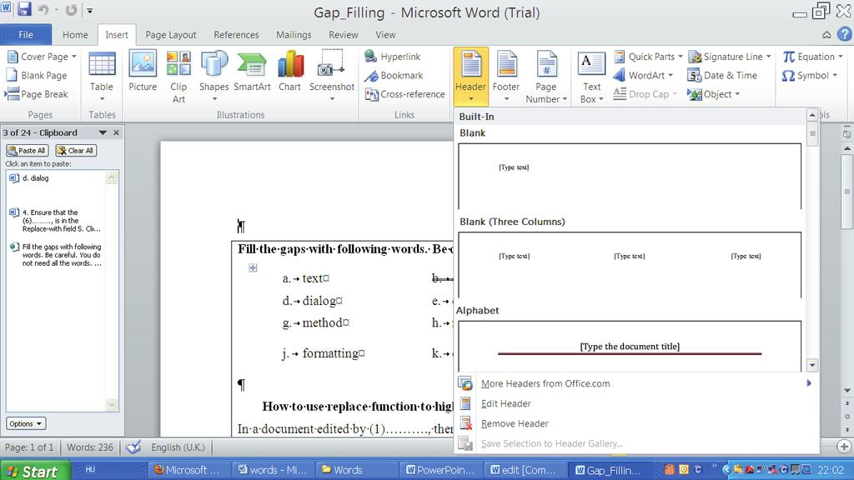Minimize the ribbon with the caret icon

(826, 35)
